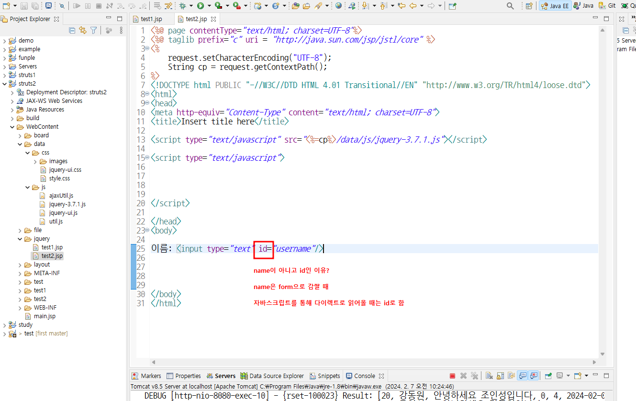Toggle Link with Editor in Project Explorer
Screen dimensions: 636x401
82,30
